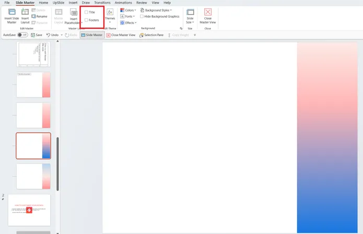The height and width of the screenshot is (234, 363).
Task: Open Master Layout dialog
Action: tap(58, 16)
